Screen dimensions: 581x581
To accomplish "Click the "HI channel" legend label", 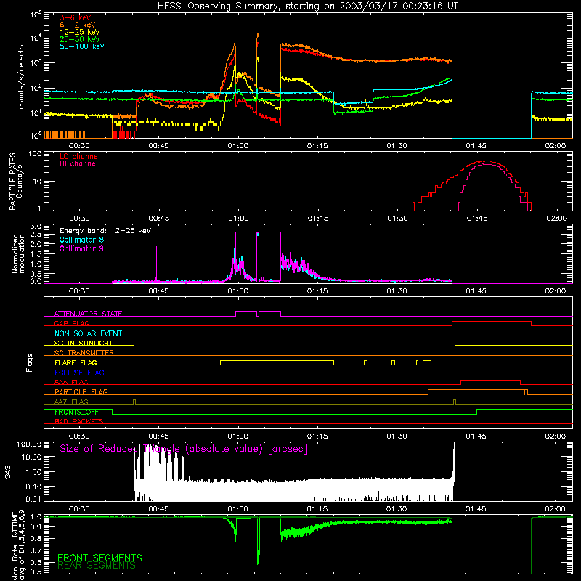I will [78, 164].
